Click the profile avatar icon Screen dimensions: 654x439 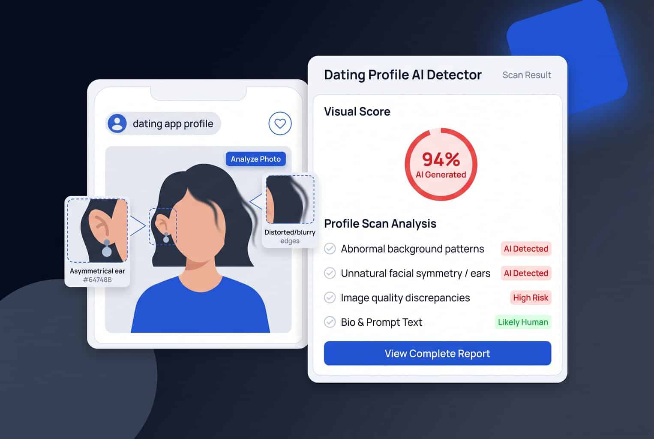117,123
